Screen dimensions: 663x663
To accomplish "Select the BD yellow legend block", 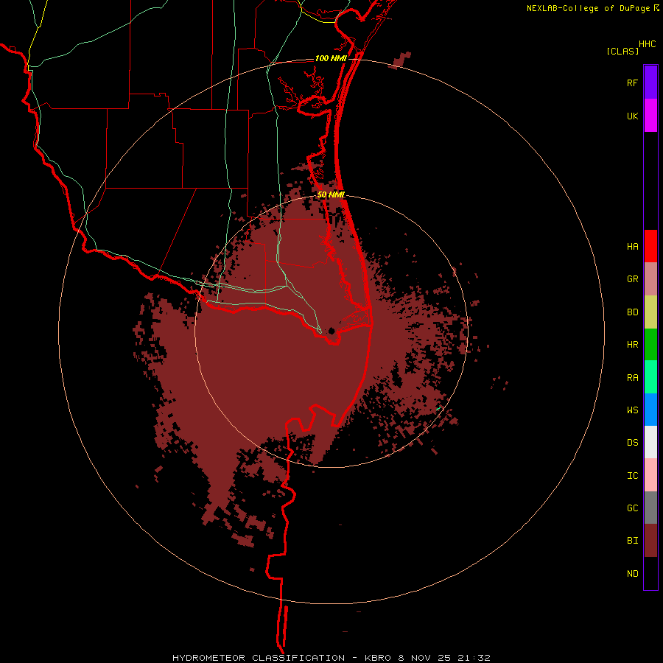I will (650, 312).
